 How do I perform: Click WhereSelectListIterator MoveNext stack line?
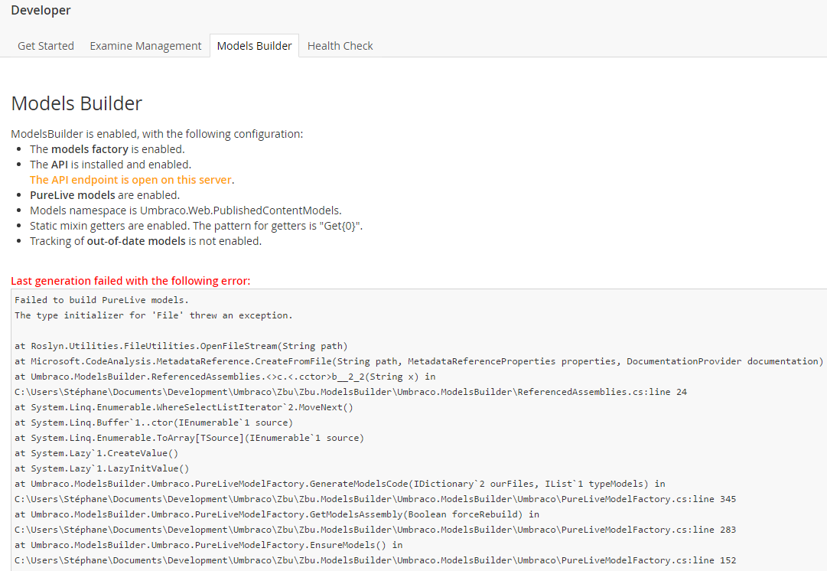[x=184, y=407]
